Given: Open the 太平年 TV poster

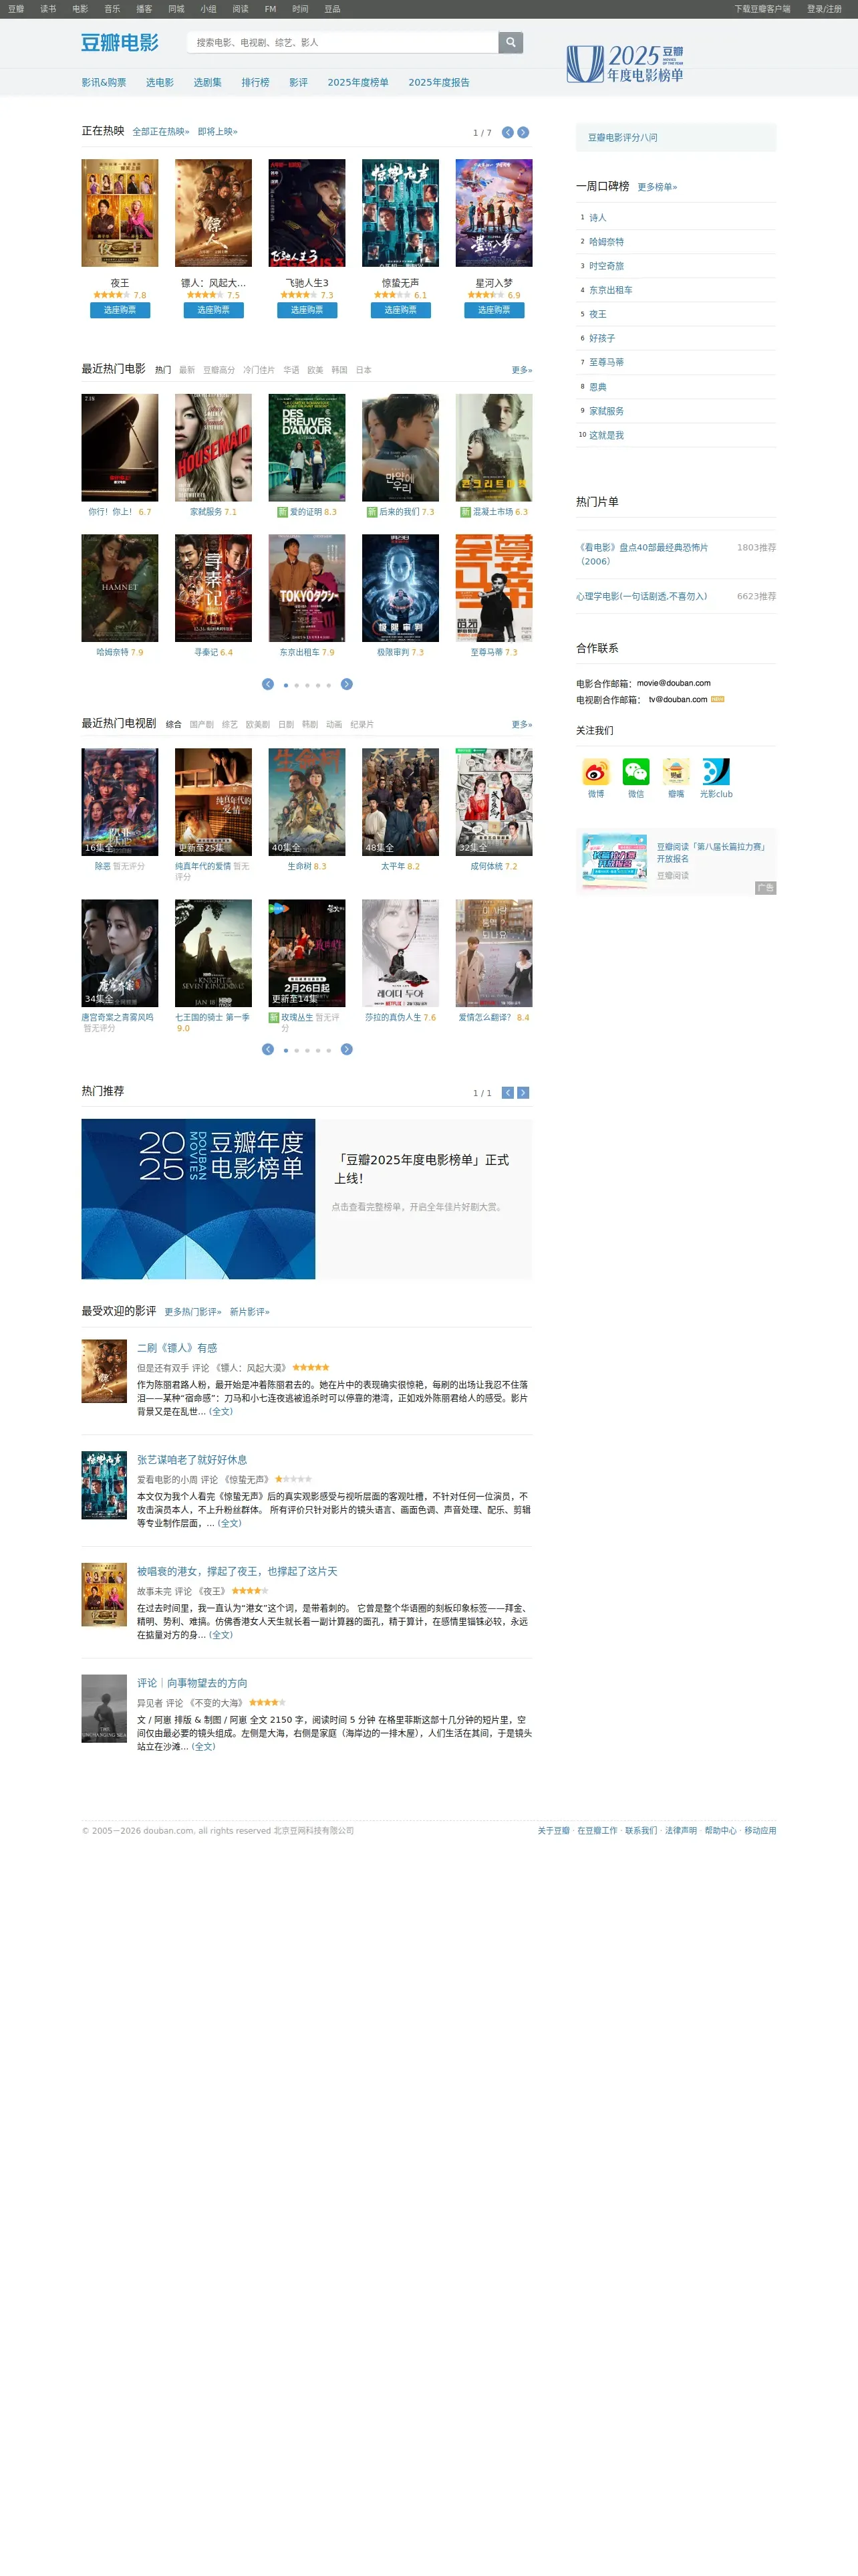Looking at the screenshot, I should [x=400, y=802].
